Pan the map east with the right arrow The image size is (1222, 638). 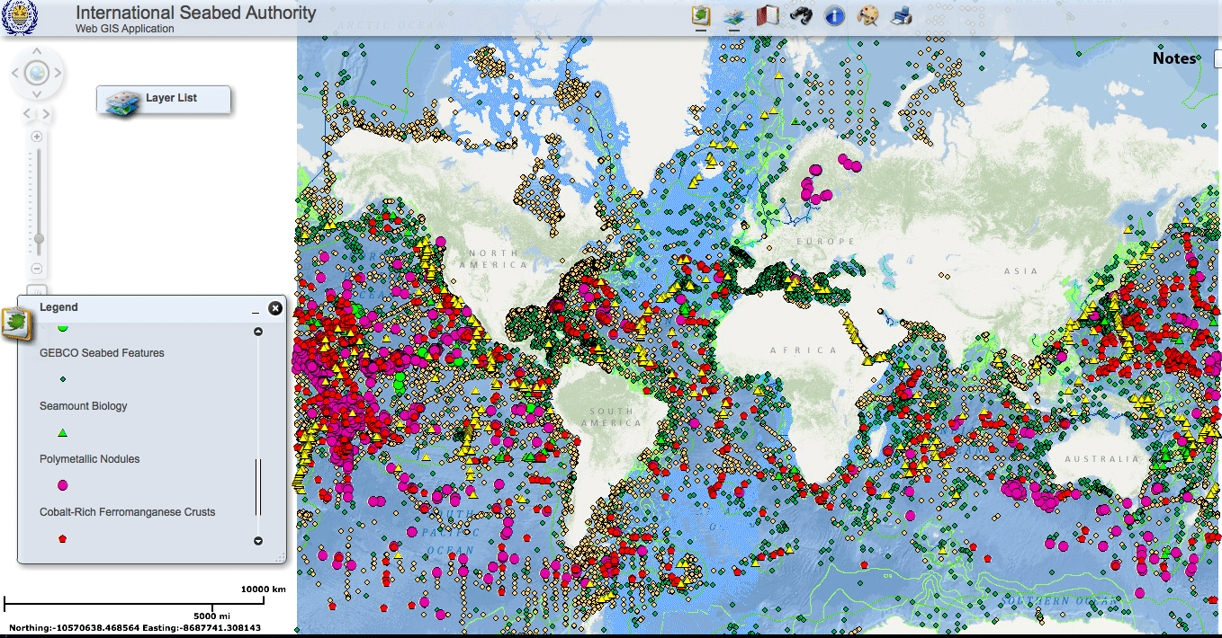coord(58,72)
